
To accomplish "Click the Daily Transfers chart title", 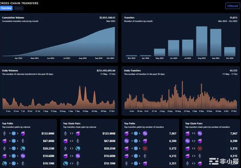I will (x=132, y=71).
